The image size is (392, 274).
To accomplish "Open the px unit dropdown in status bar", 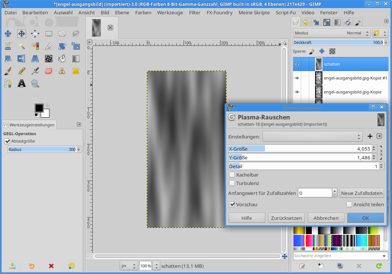I will [129, 266].
